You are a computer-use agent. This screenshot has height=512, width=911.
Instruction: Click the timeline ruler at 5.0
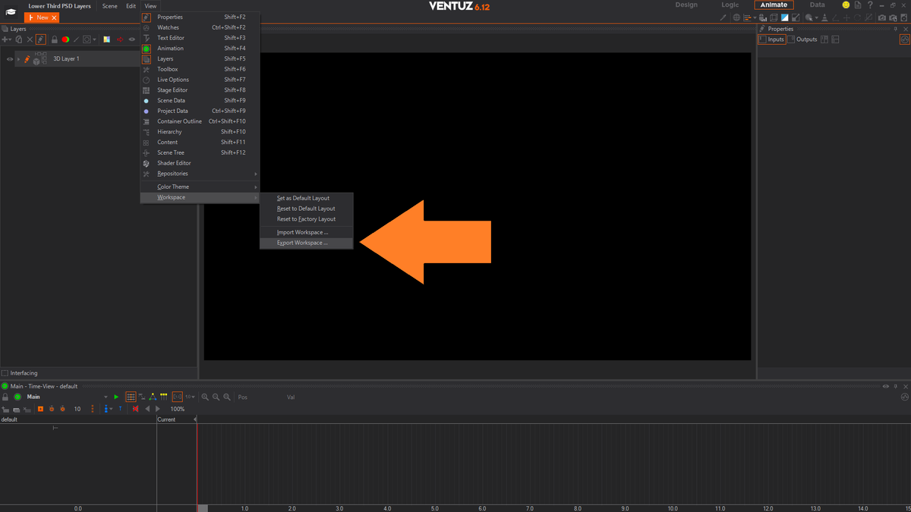point(434,508)
